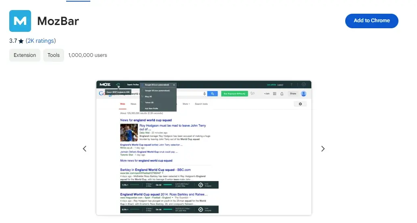
Task: Click the Add to Chrome button
Action: click(371, 21)
